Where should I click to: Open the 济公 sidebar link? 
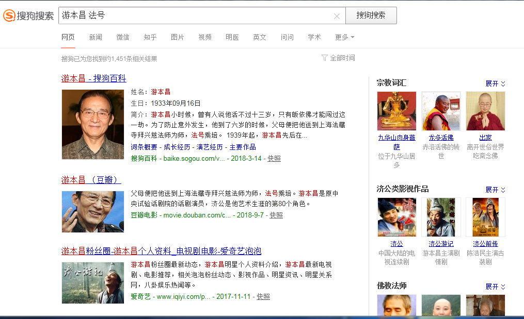396,244
